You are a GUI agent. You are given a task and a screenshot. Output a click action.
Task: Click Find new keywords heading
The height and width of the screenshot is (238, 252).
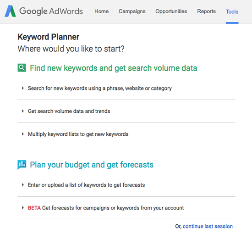pos(114,68)
